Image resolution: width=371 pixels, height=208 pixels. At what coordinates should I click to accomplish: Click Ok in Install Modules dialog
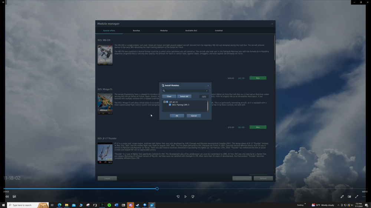tap(177, 116)
